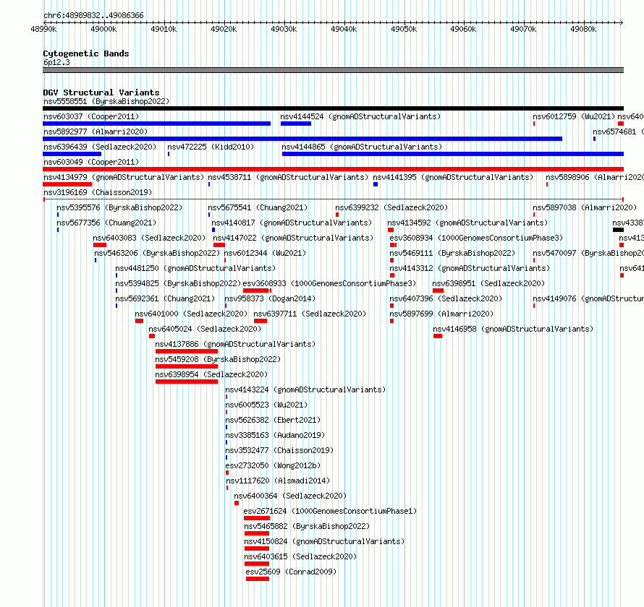
Task: Click nsv6012344 (Wu2021) label
Action: click(x=265, y=253)
